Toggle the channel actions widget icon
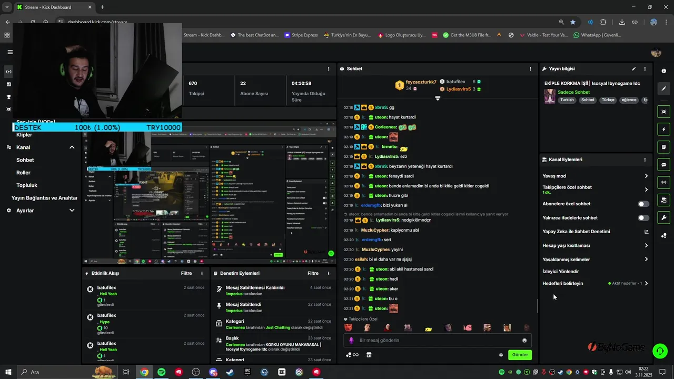 pyautogui.click(x=663, y=200)
